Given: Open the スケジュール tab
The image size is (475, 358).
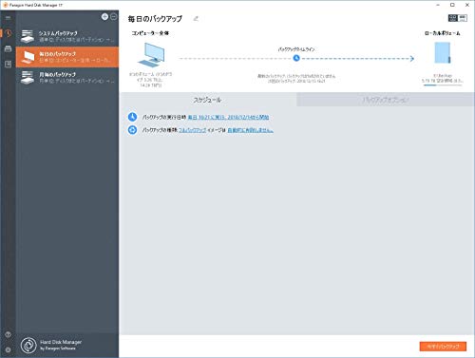Looking at the screenshot, I should click(208, 100).
